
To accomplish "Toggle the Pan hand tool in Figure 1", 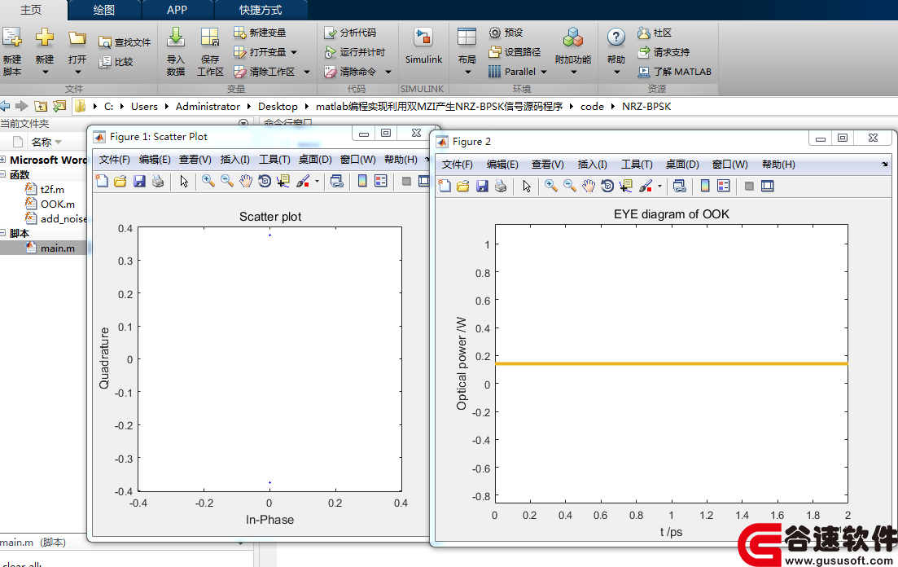I will pyautogui.click(x=246, y=181).
